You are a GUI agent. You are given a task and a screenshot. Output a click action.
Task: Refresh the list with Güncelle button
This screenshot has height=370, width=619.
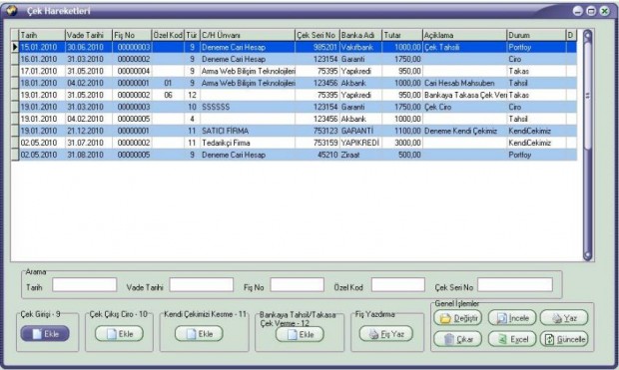click(x=564, y=339)
